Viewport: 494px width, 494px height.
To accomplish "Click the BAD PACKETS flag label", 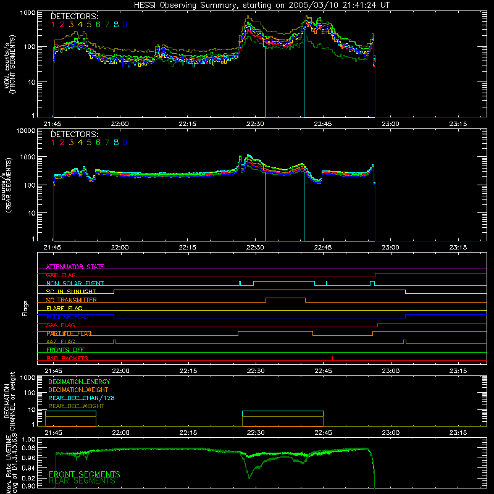I will click(67, 359).
